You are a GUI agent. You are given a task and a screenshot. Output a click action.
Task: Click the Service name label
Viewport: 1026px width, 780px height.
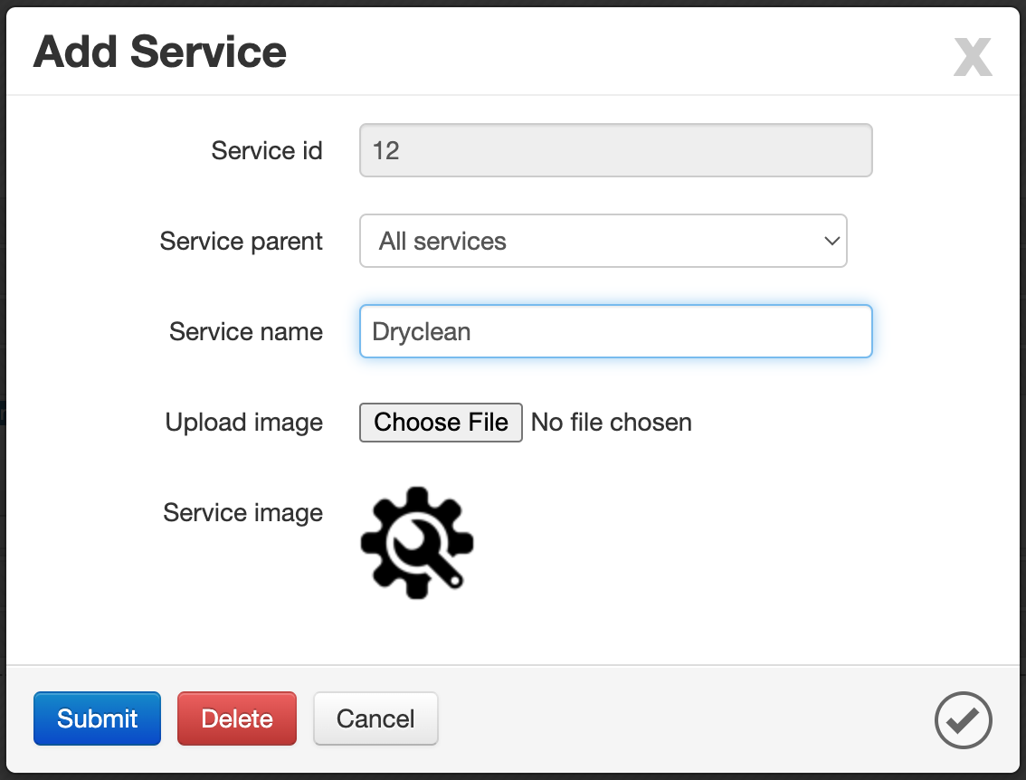(x=246, y=332)
